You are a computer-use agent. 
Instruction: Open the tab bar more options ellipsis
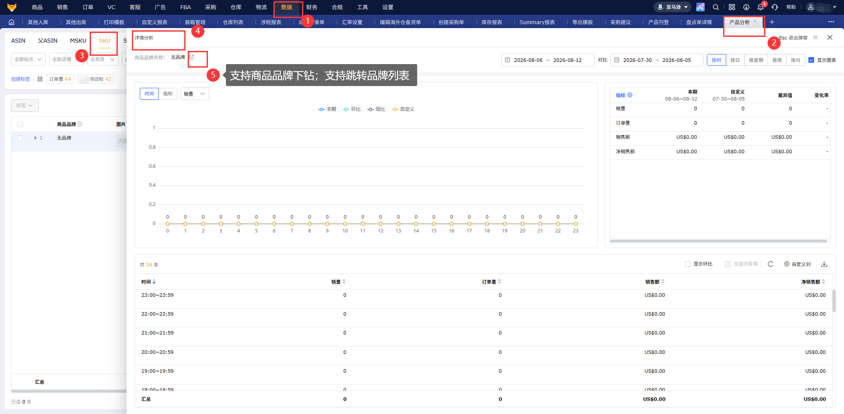click(831, 22)
